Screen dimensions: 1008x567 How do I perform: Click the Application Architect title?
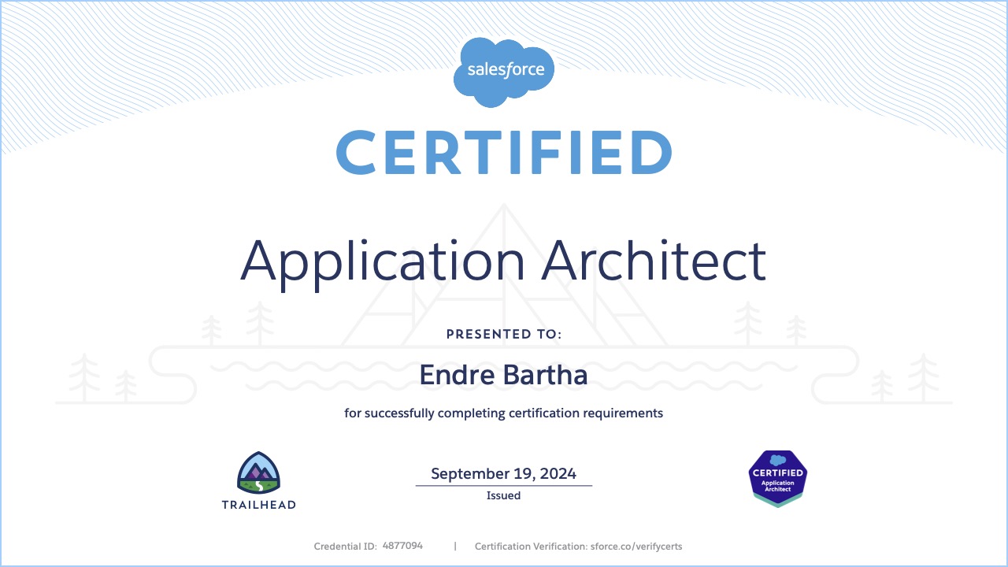[504, 261]
